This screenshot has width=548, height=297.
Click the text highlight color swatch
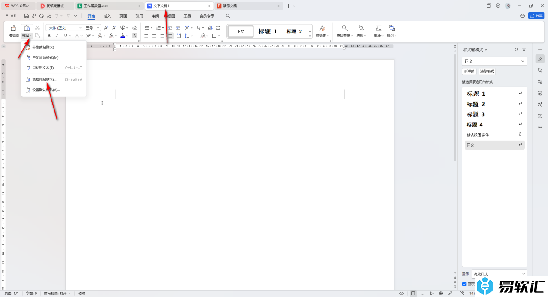[111, 36]
